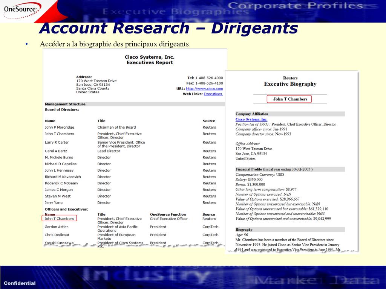Select Reuters source beside John P Morgridge
Screen dimensions: 386x289
tap(209, 127)
